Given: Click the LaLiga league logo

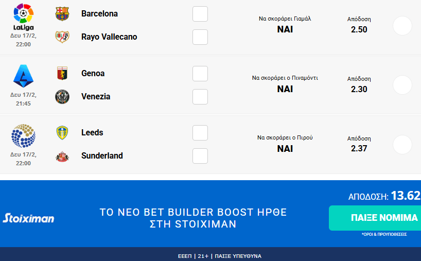Looking at the screenshot, I should [23, 16].
